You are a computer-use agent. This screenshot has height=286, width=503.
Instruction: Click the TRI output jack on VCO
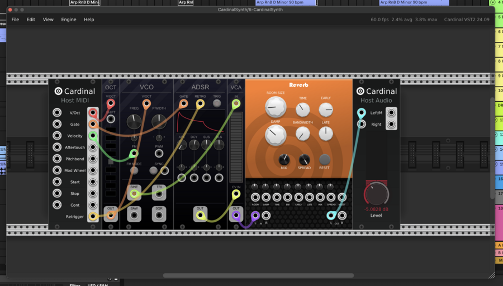(159, 194)
